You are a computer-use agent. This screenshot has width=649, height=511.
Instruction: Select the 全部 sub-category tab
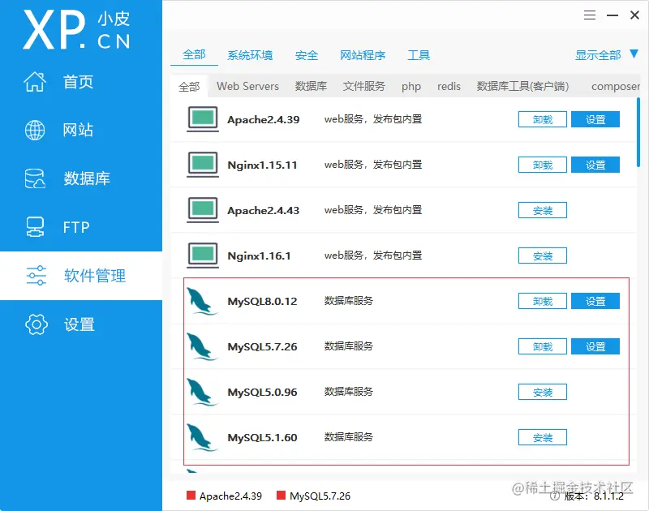[x=189, y=87]
